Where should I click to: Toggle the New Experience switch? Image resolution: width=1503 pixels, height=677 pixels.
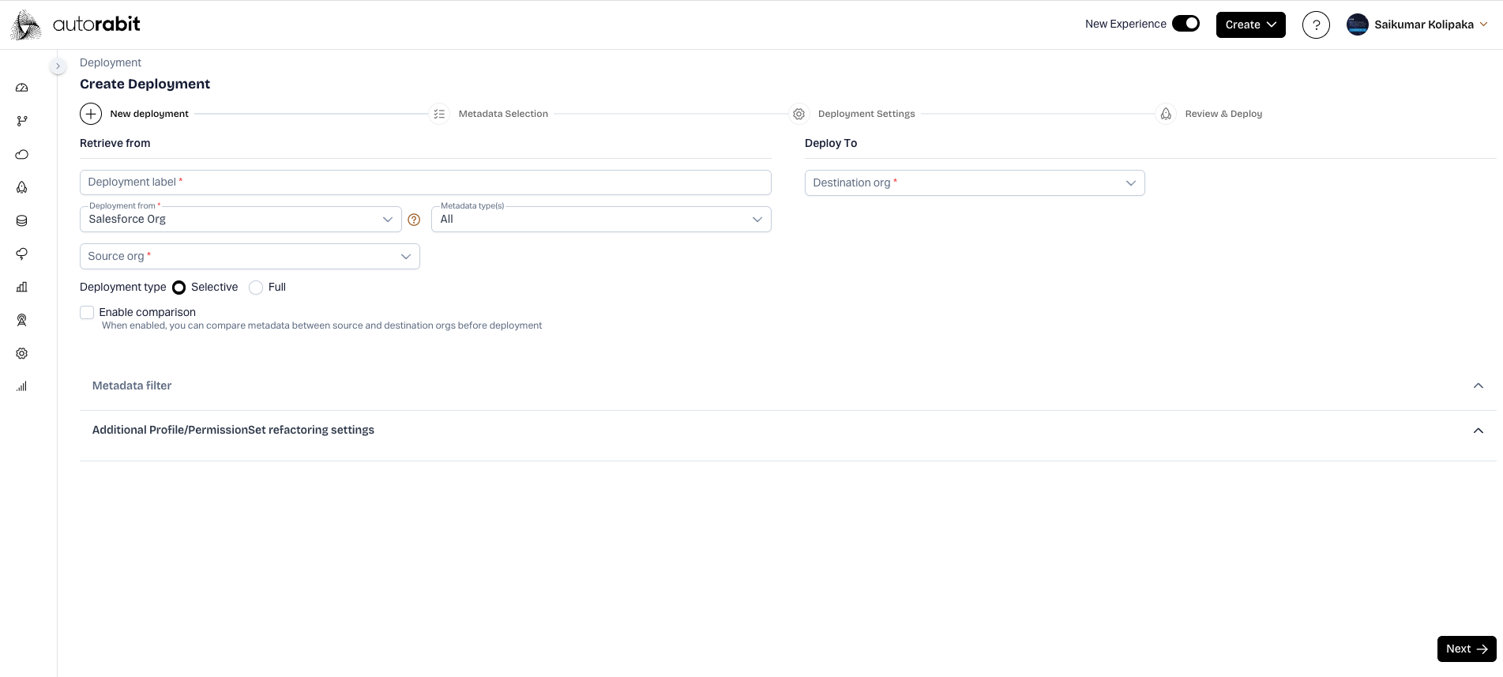[x=1185, y=24]
